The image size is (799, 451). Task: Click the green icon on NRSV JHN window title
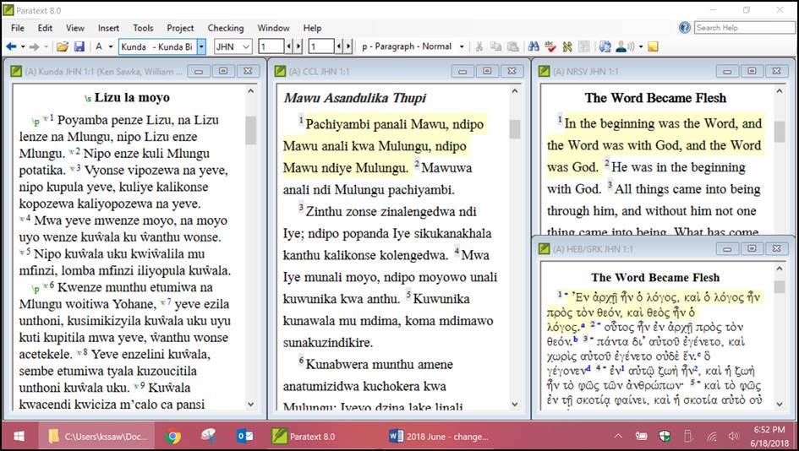click(545, 71)
